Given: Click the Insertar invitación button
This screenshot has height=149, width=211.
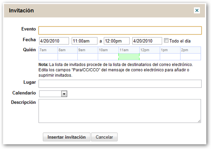Looking at the screenshot, I should (x=66, y=137).
